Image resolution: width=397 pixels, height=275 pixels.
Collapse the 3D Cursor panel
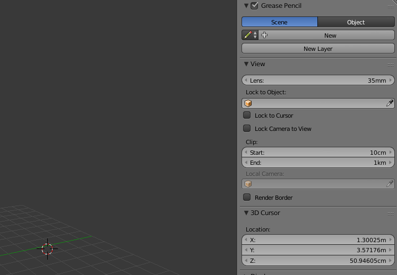point(246,213)
